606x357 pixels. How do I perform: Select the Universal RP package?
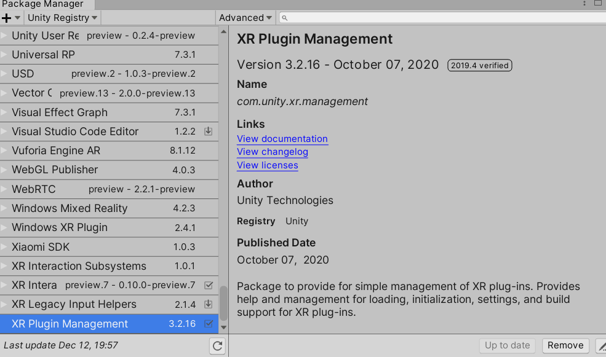pos(109,55)
